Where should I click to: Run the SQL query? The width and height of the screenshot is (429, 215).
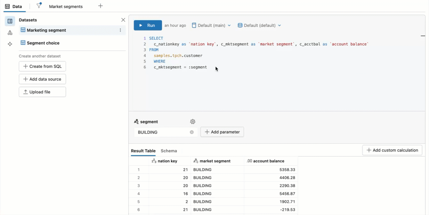(x=148, y=25)
